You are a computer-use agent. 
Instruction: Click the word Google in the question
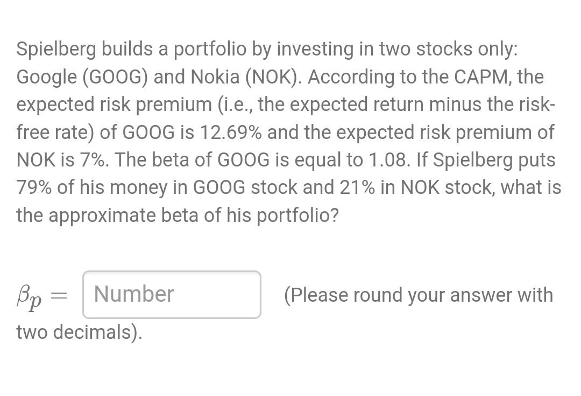(x=47, y=77)
